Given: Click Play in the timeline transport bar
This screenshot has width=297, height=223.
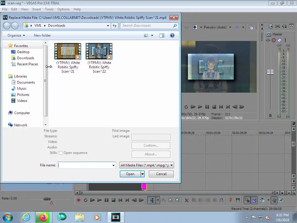Looking at the screenshot, I should coord(99,200).
